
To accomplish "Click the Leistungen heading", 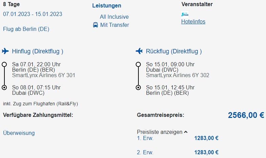I will (x=107, y=5).
